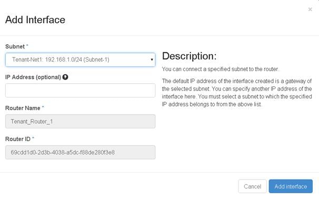Click the Router ID label
This screenshot has height=198, width=319.
click(18, 139)
